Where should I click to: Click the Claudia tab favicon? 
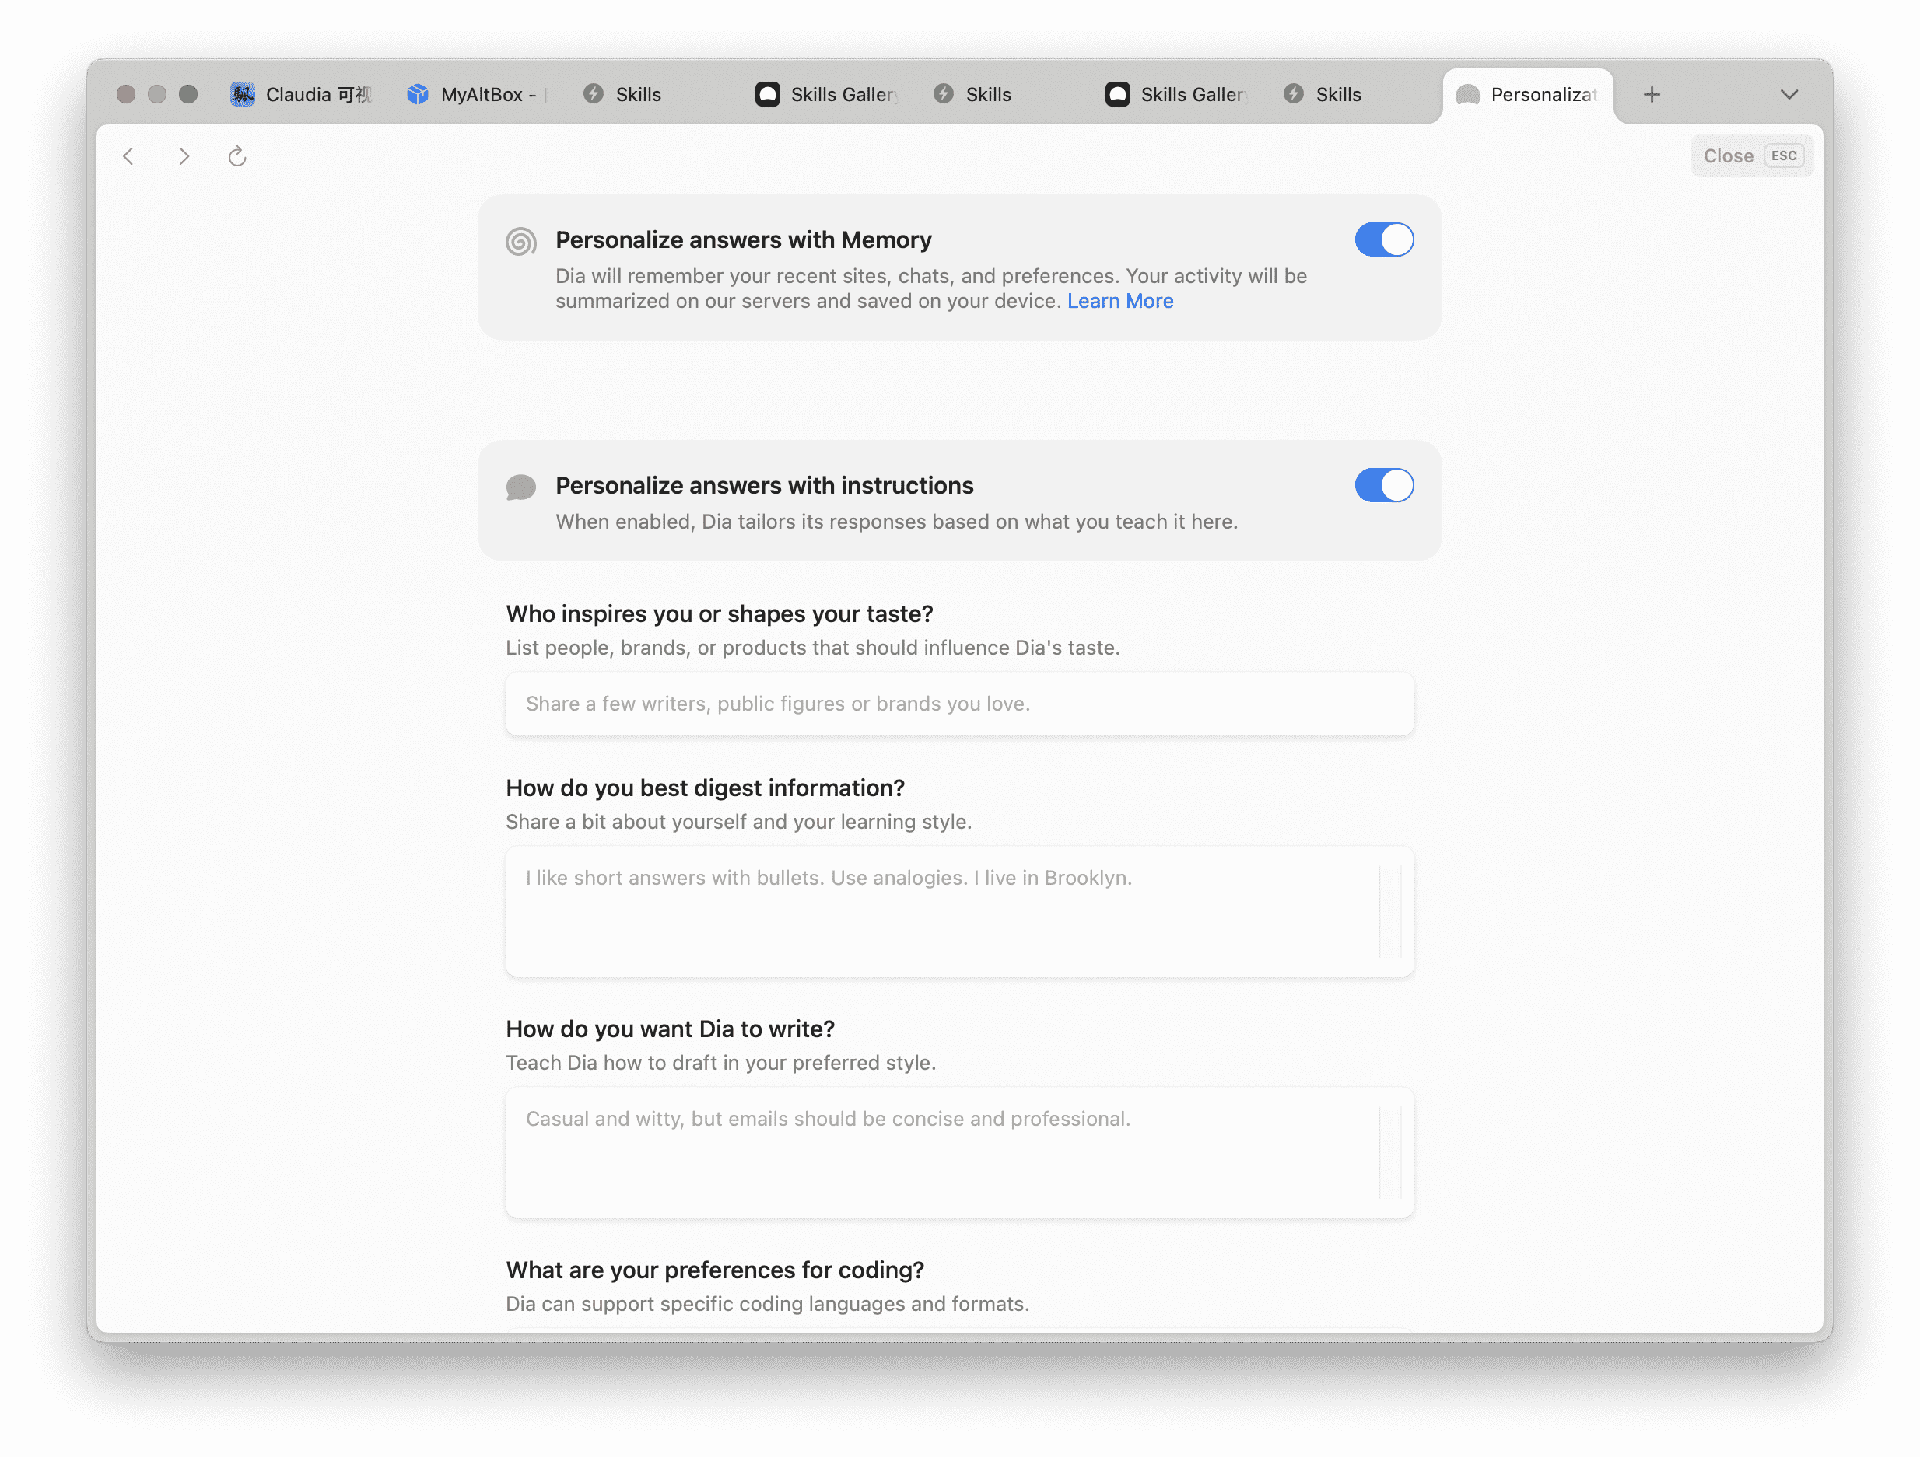[x=242, y=95]
